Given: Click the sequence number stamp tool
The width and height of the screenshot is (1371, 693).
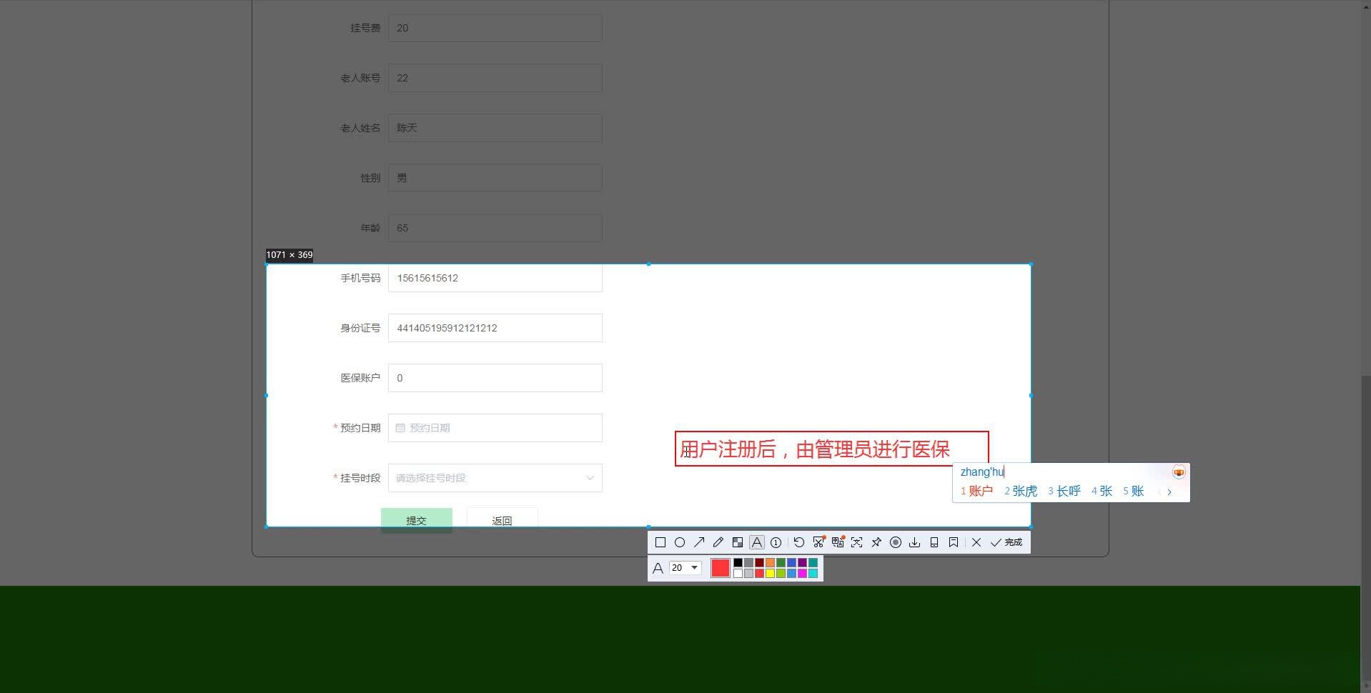Looking at the screenshot, I should pyautogui.click(x=777, y=542).
